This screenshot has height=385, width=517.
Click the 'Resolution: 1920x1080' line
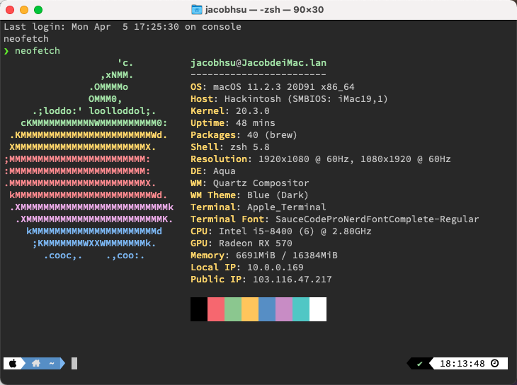point(321,159)
